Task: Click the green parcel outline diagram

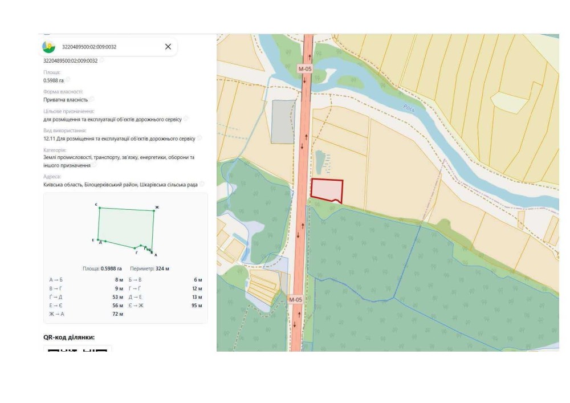Action: [126, 230]
